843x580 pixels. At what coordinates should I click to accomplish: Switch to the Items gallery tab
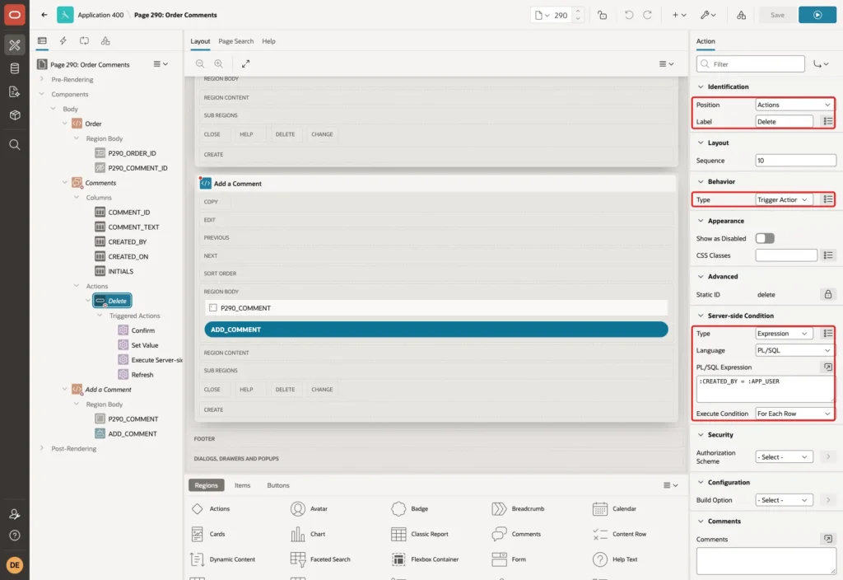point(242,485)
